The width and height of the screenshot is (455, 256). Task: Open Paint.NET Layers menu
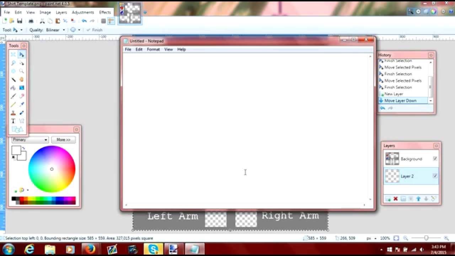coord(61,12)
